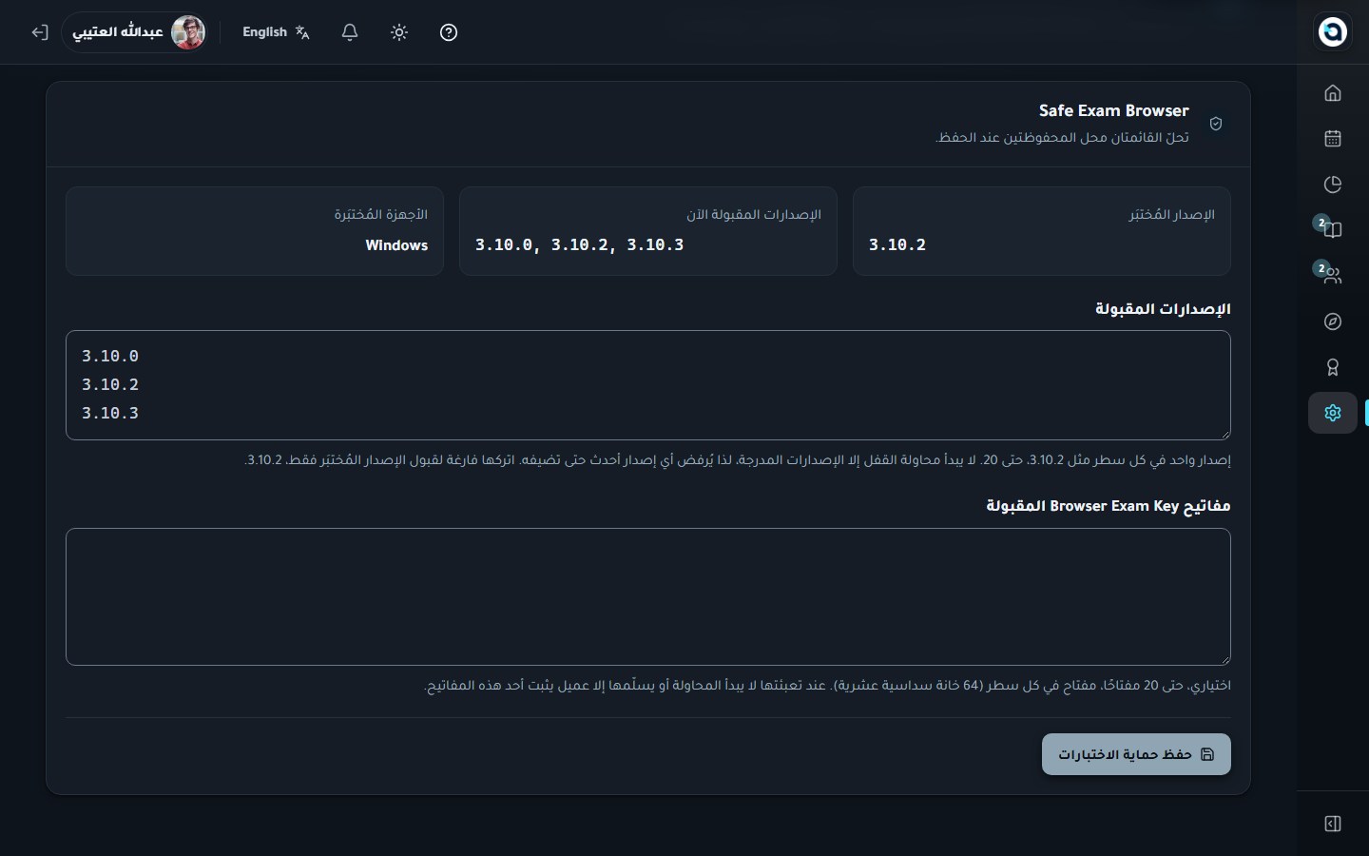Open the settings gear icon in sidebar

pos(1332,413)
